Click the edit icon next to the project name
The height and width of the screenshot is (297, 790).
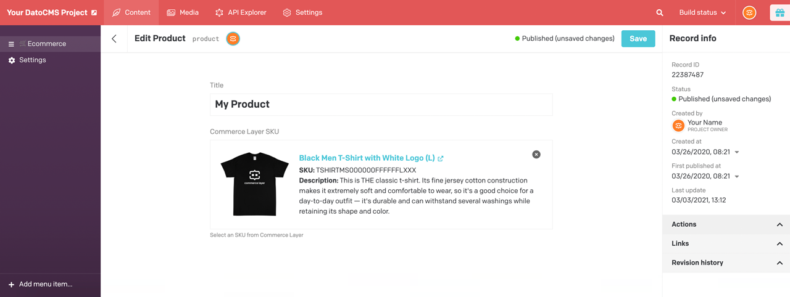[x=94, y=13]
